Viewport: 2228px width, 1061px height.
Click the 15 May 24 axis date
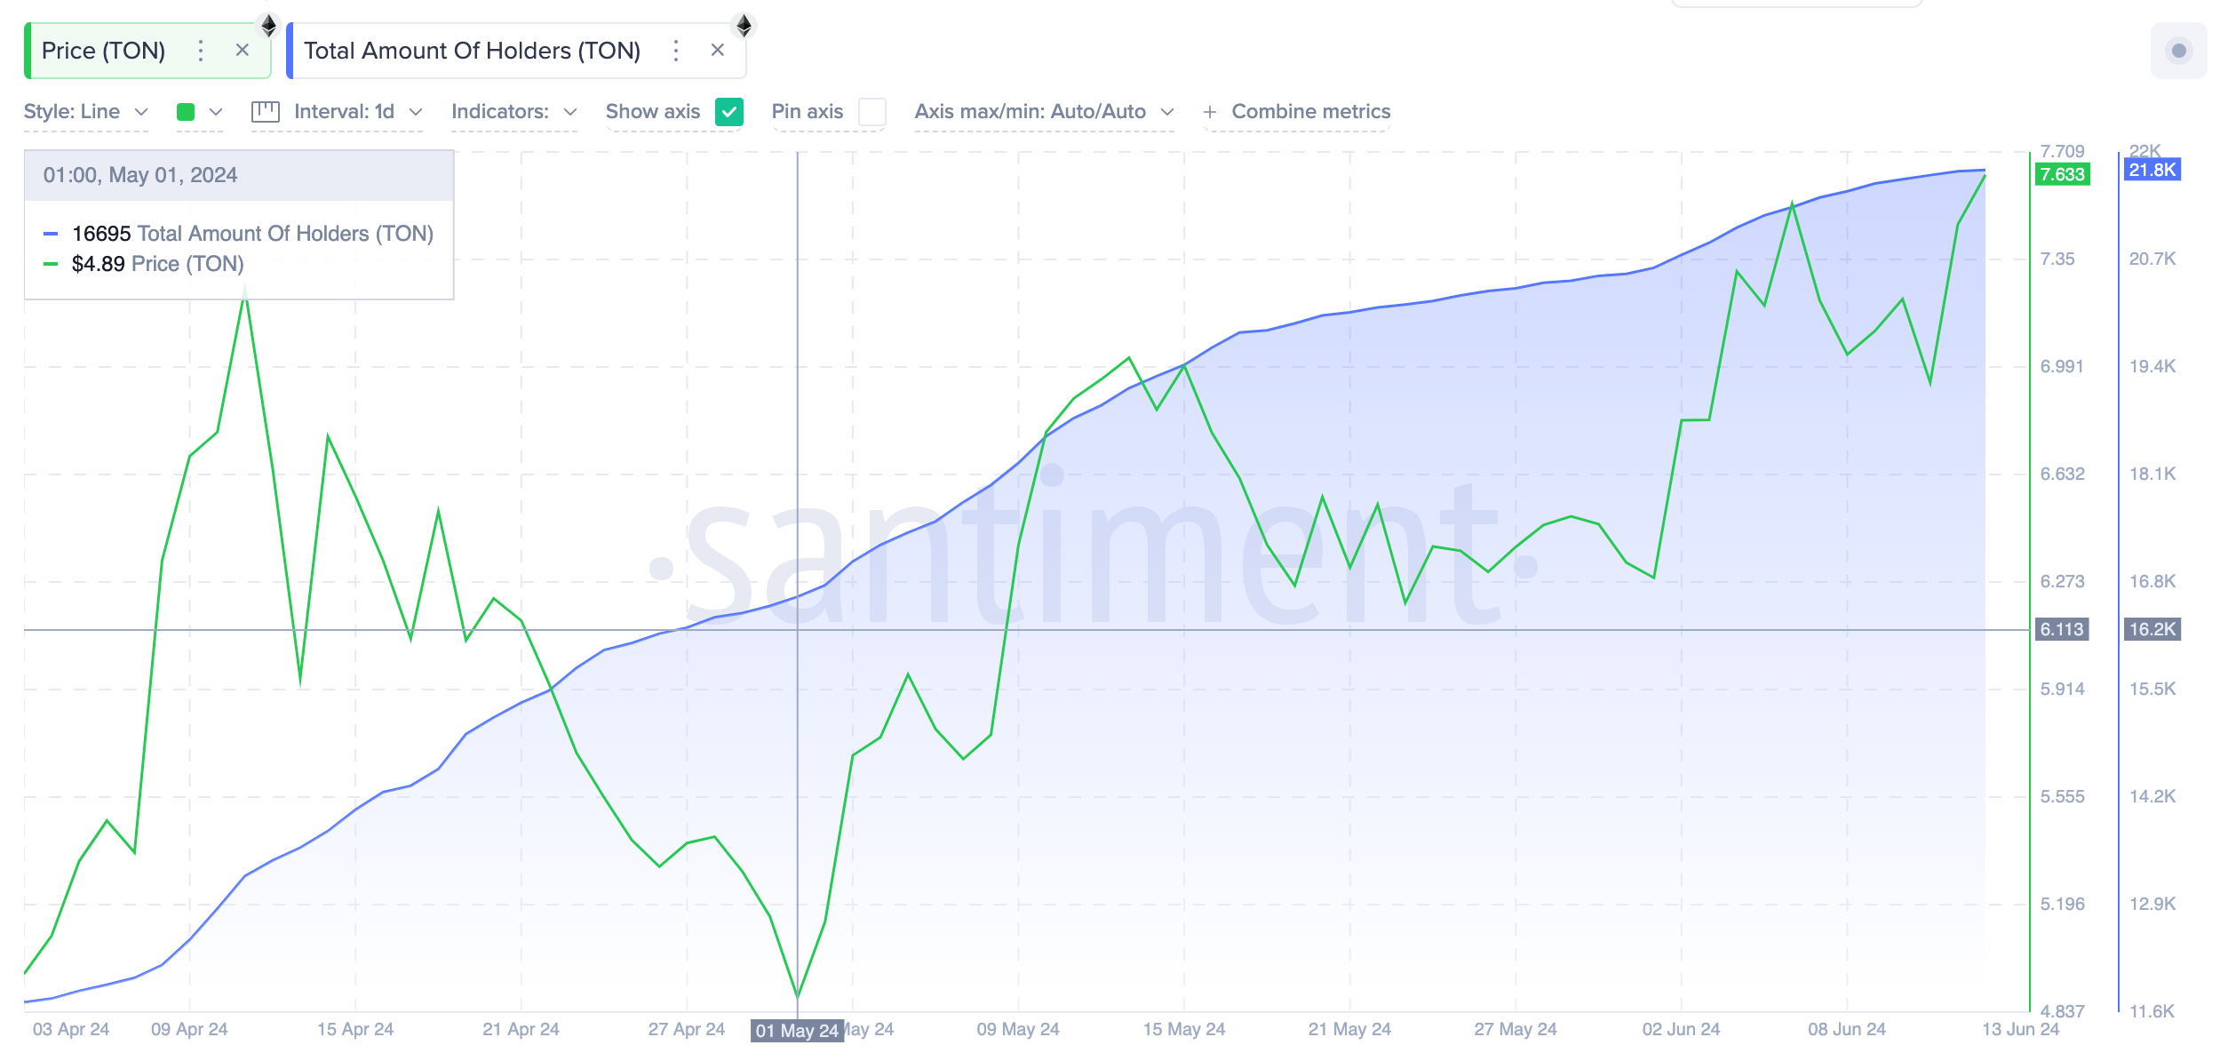[x=1184, y=1029]
